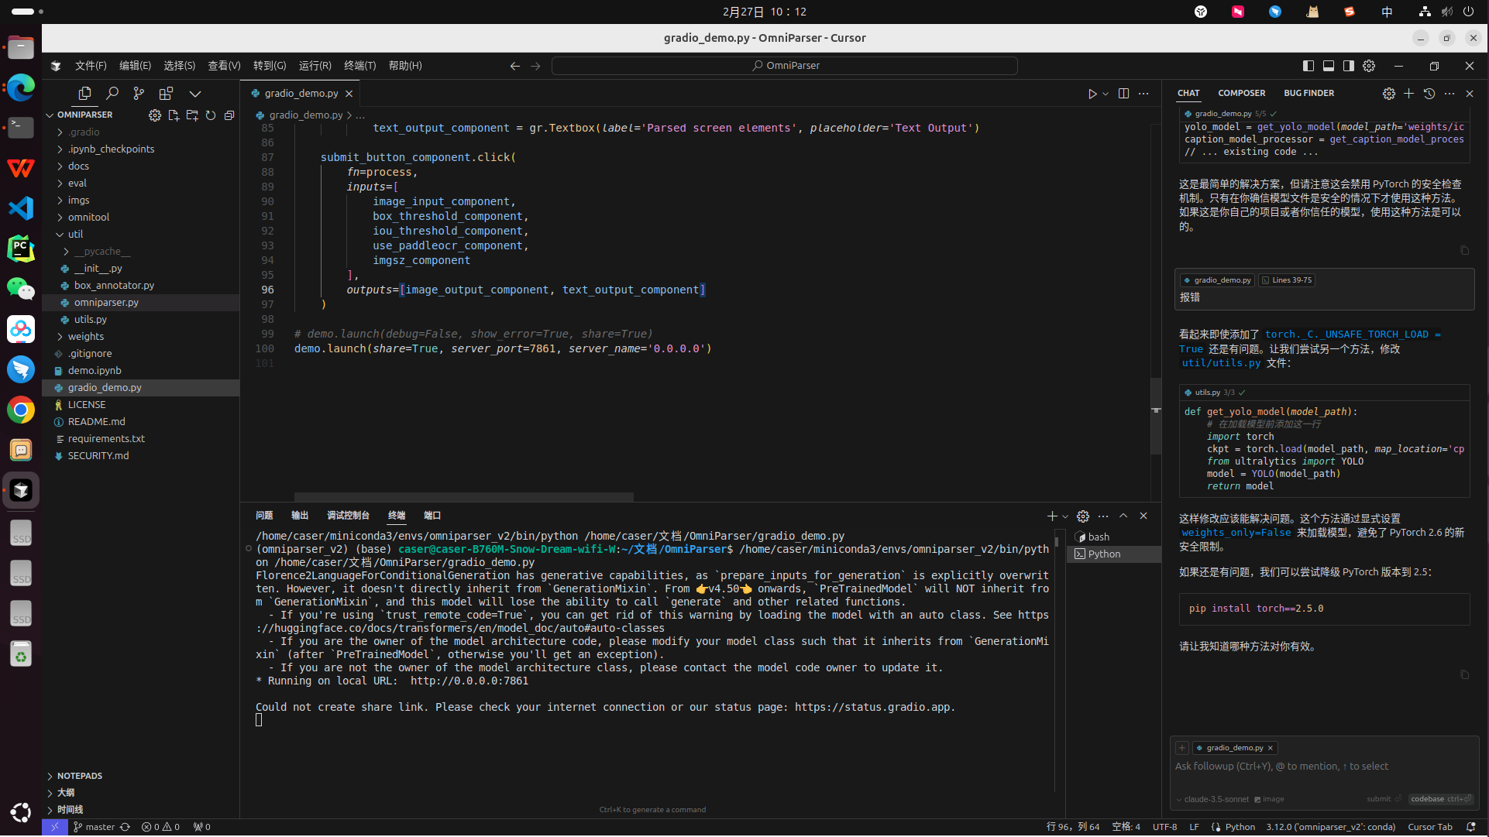Open the 终端(T) menu
The width and height of the screenshot is (1489, 837).
(x=359, y=66)
